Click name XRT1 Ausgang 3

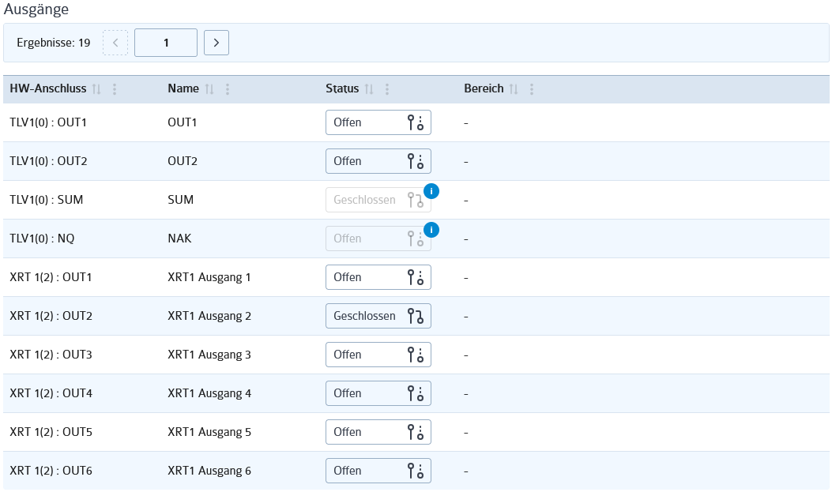(x=209, y=355)
